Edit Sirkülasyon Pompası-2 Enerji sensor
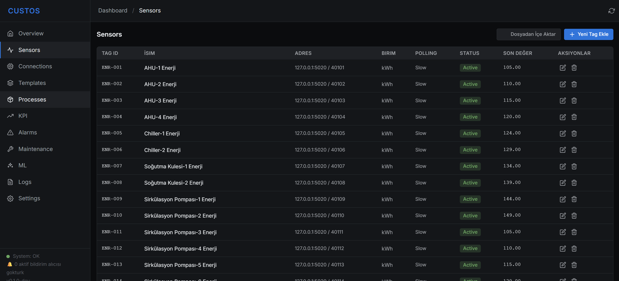619x281 pixels. (x=563, y=216)
